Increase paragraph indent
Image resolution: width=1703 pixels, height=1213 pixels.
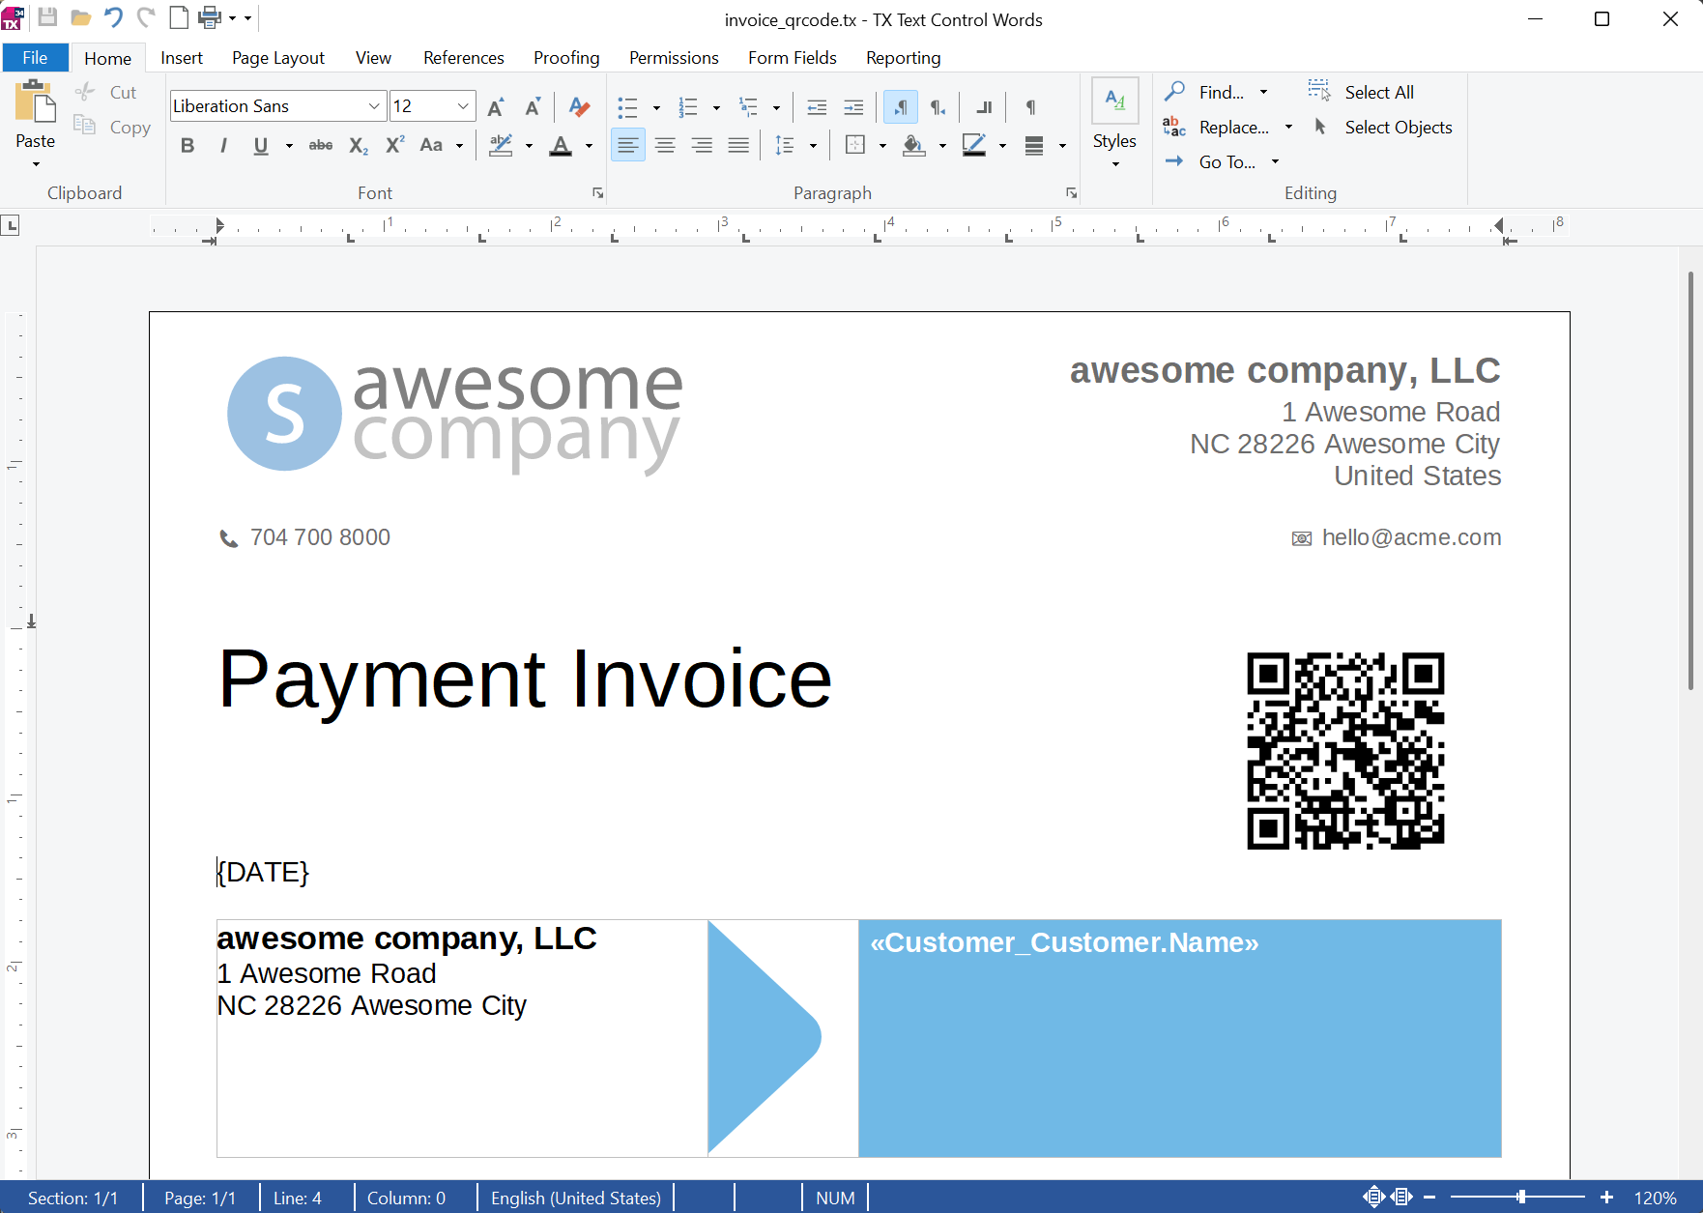[x=853, y=106]
